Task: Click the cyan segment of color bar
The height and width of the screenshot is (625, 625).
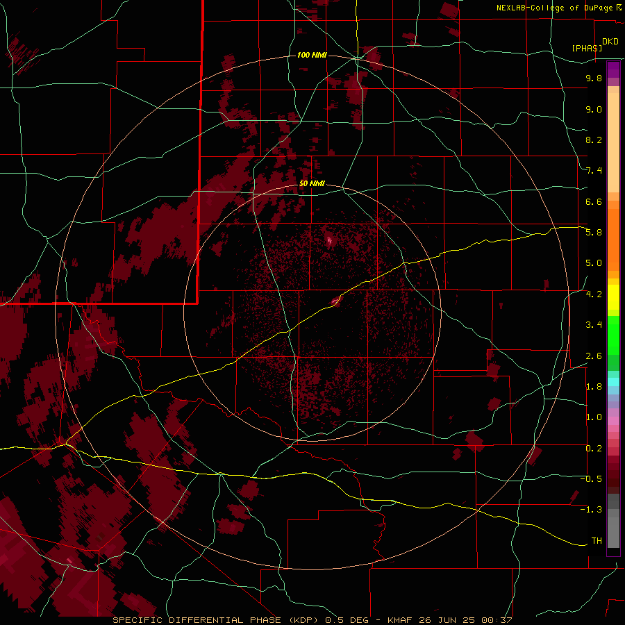Action: [613, 382]
